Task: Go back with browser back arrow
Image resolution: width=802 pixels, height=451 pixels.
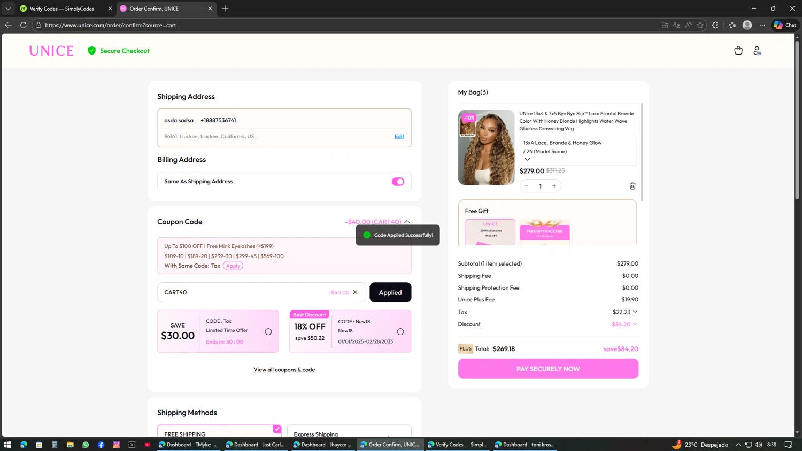Action: click(8, 25)
